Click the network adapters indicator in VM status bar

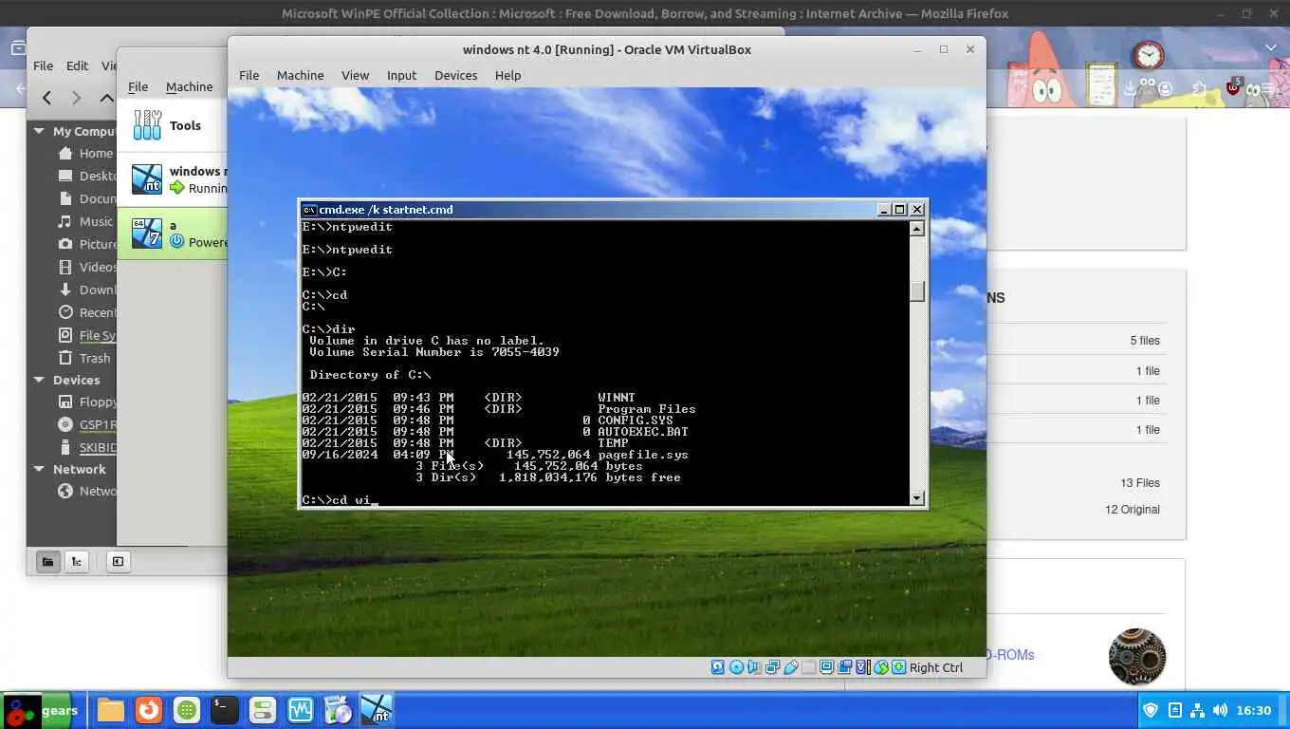773,667
